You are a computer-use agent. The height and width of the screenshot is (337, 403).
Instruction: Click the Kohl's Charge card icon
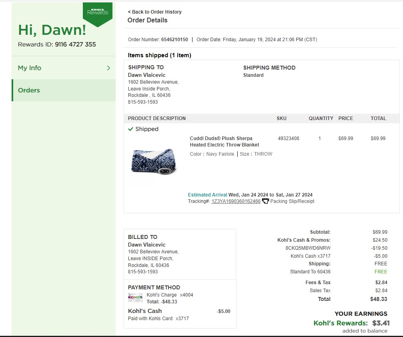pos(135,298)
